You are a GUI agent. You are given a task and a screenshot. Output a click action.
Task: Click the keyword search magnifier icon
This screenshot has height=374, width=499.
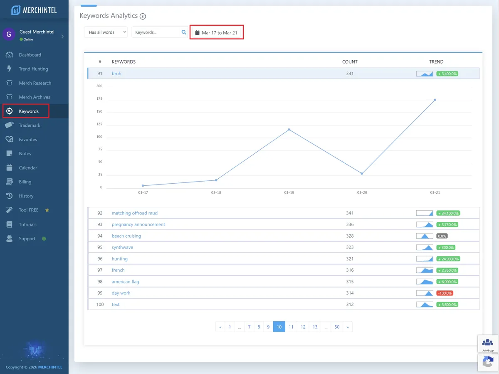184,32
